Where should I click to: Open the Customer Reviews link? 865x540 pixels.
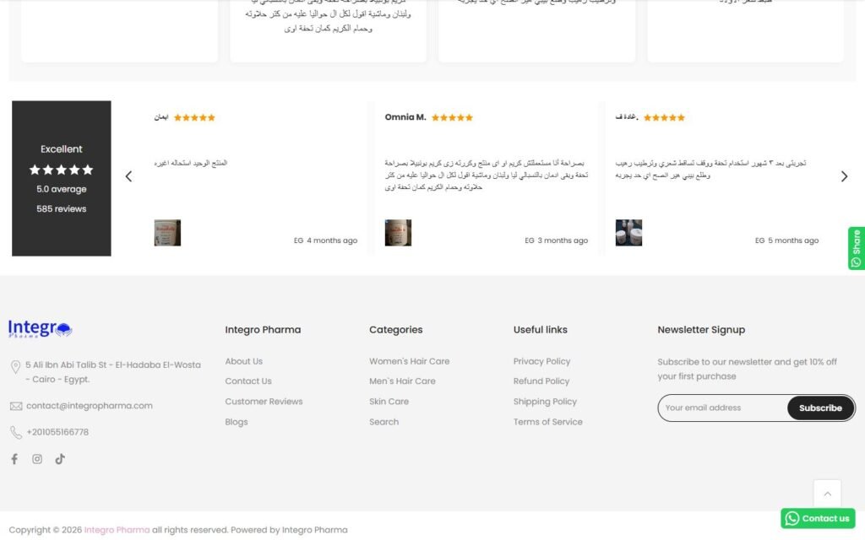pos(264,402)
